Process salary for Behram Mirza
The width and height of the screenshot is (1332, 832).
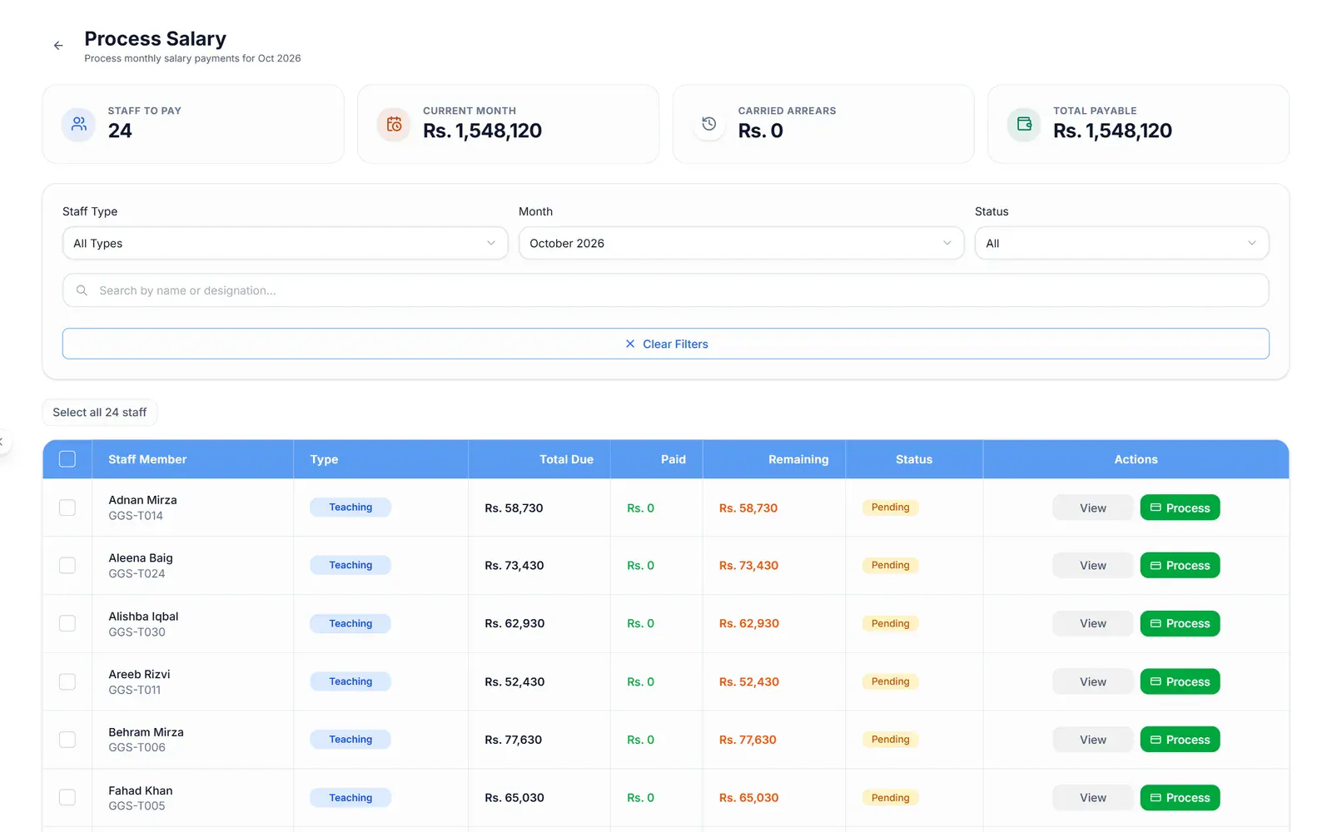[1180, 740]
